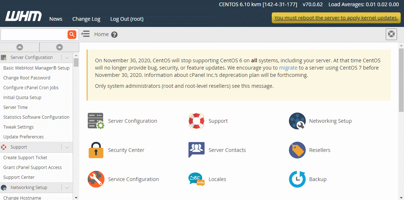Click the sidebar expand-all down arrow

(60, 47)
